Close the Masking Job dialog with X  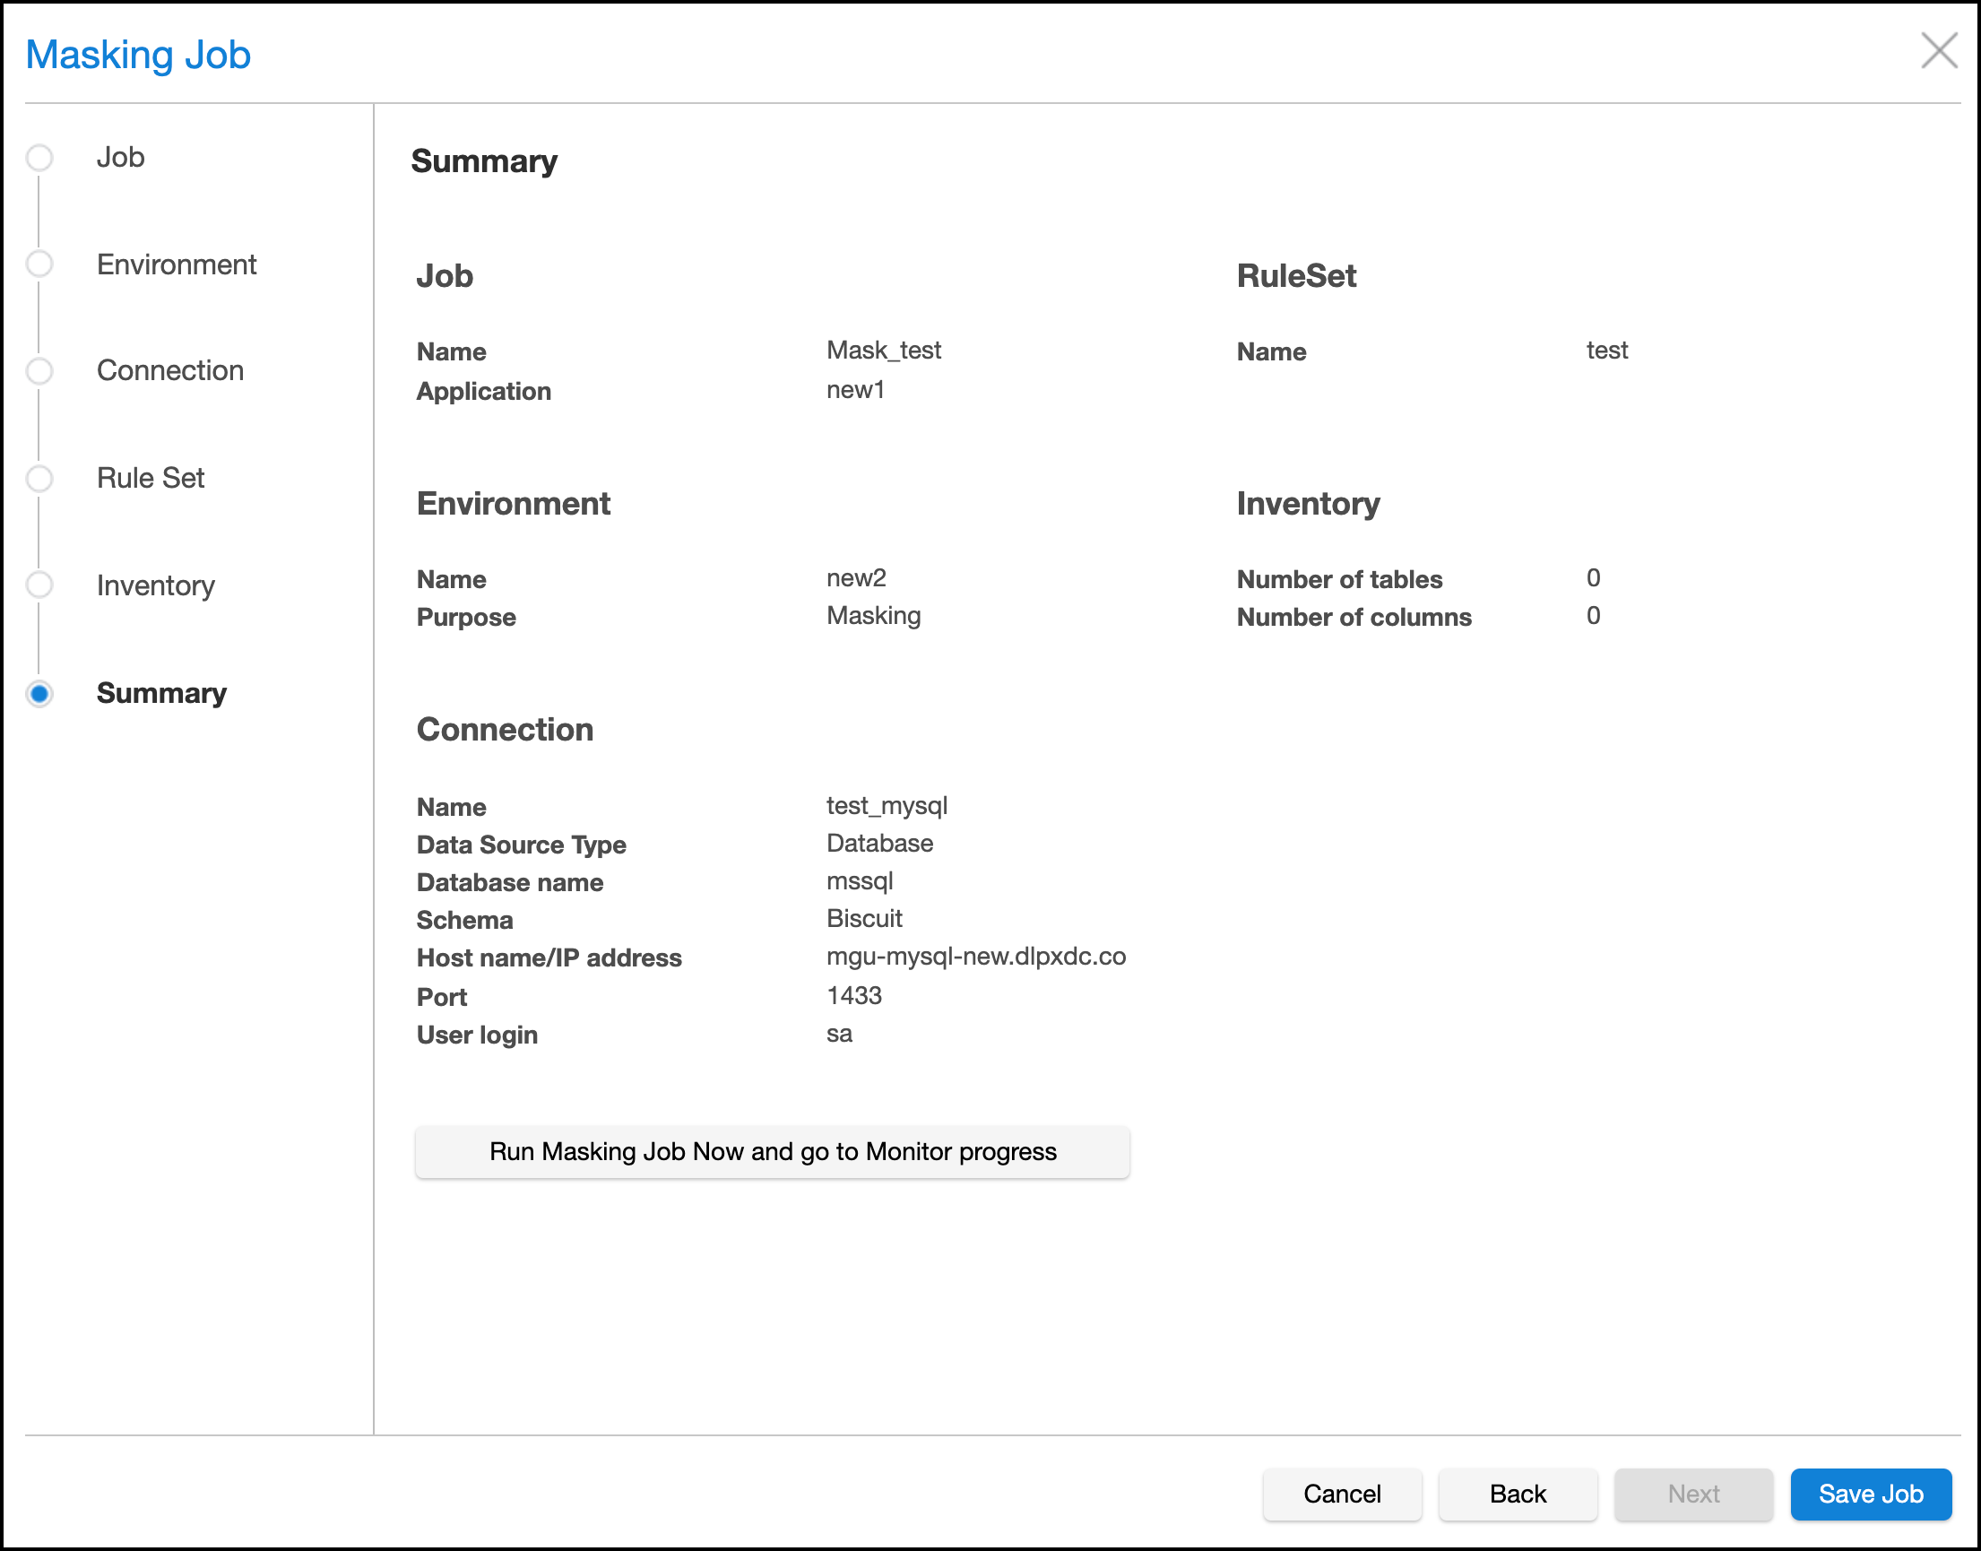[1938, 51]
